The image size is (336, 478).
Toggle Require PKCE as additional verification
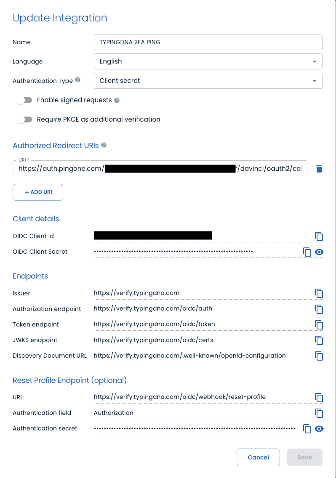24,119
